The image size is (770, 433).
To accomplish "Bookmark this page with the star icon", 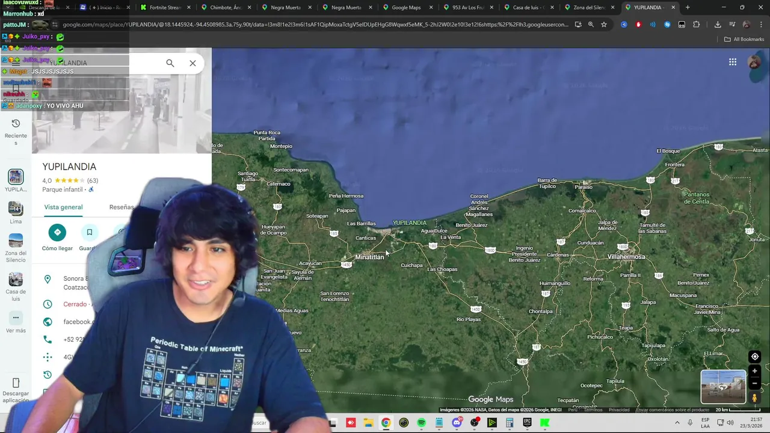I will pos(604,25).
